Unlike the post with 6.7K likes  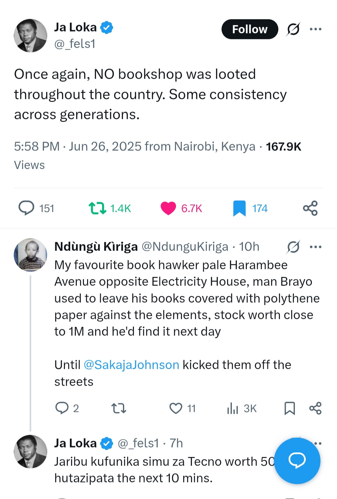168,208
